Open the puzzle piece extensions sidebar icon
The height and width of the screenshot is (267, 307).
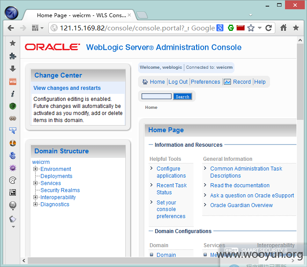click(13, 56)
